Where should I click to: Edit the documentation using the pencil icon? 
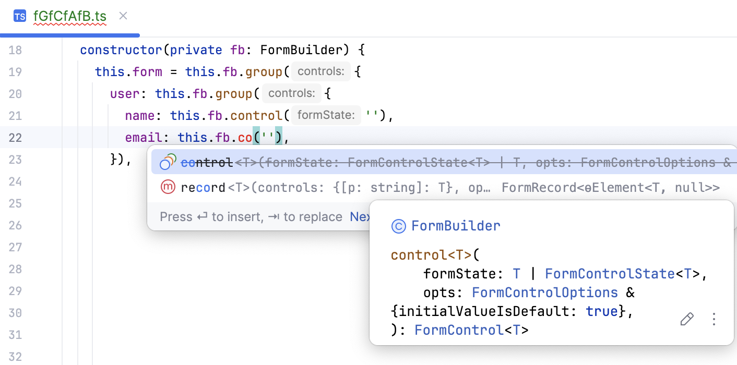point(687,319)
